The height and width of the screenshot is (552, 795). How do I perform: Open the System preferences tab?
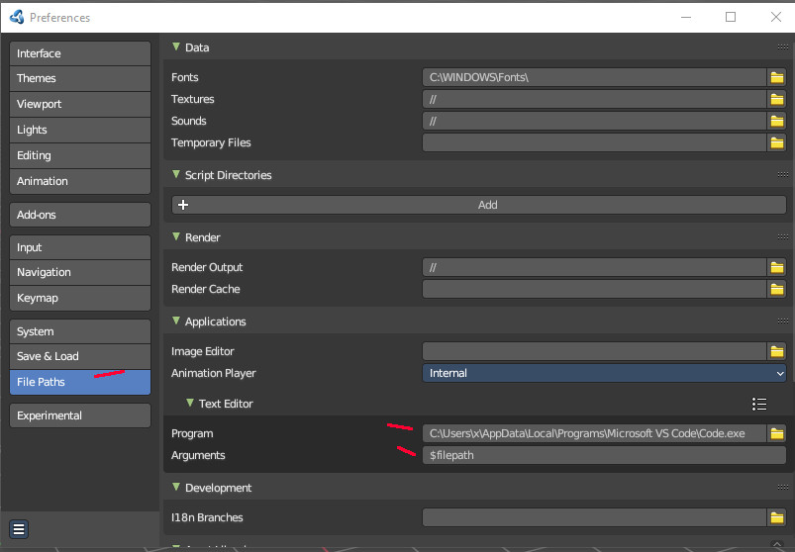click(x=80, y=331)
